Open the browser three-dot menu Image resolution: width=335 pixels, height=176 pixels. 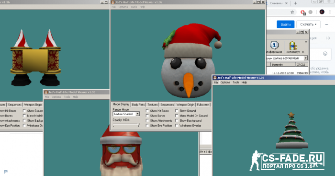(x=330, y=12)
